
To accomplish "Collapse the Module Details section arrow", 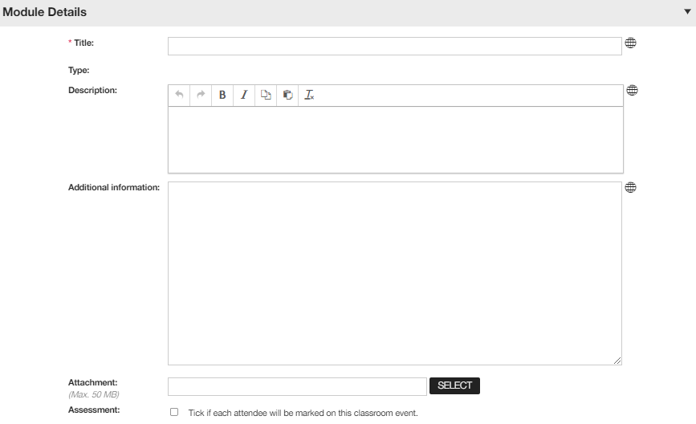I will pyautogui.click(x=687, y=12).
